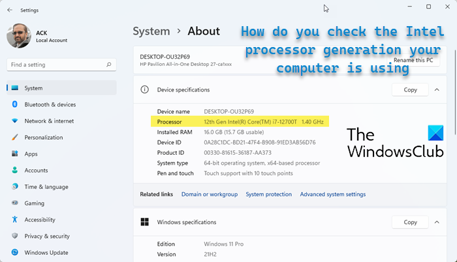The width and height of the screenshot is (457, 262).
Task: Copy the Device specifications
Action: click(x=410, y=90)
